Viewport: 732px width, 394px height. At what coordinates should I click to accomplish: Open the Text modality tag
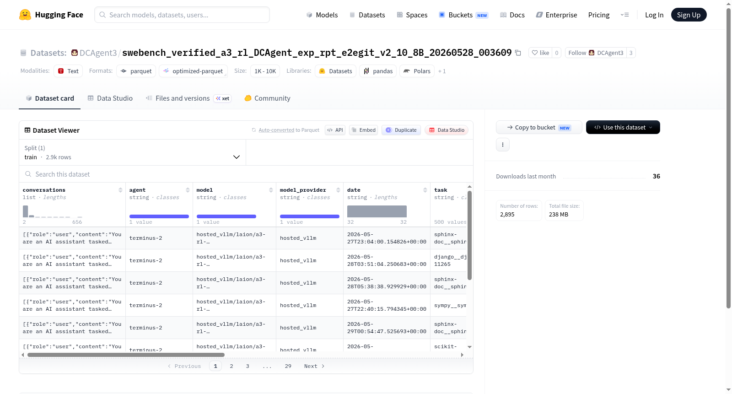pyautogui.click(x=68, y=71)
